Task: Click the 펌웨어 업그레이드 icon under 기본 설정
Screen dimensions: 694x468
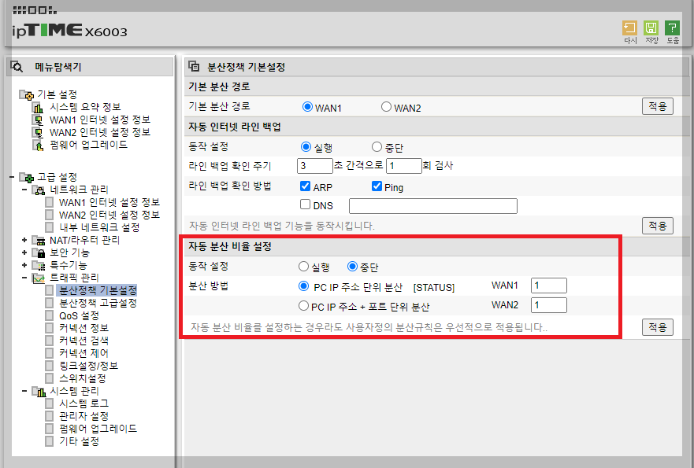Action: (39, 146)
